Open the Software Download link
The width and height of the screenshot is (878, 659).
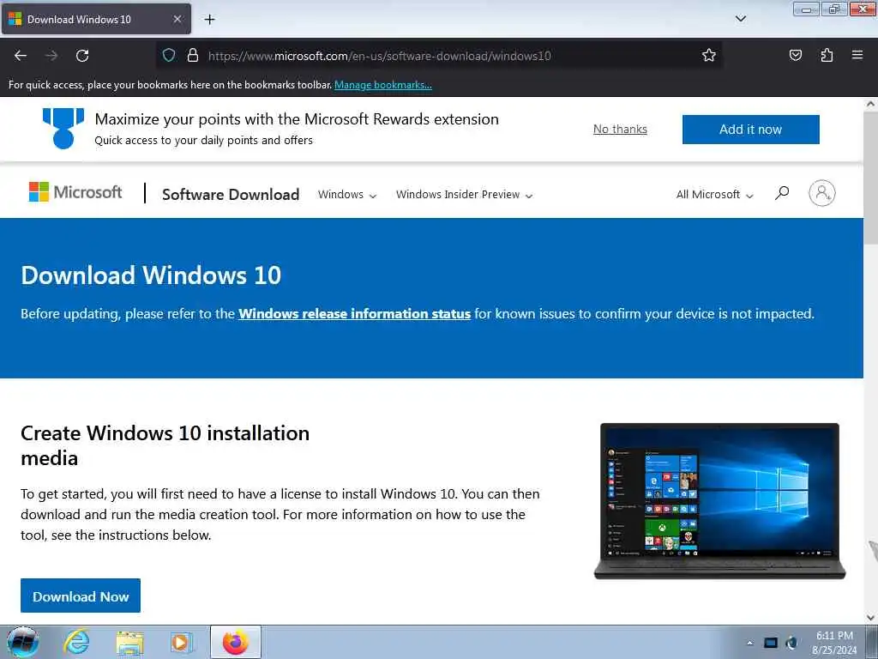click(231, 195)
